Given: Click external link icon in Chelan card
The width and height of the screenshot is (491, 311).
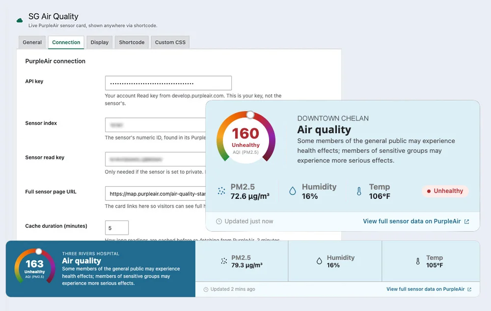Looking at the screenshot, I should [466, 221].
